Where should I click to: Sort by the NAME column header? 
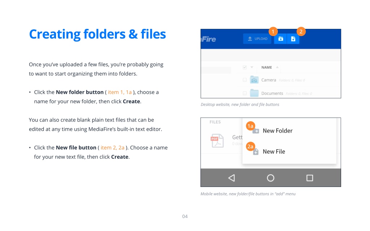(267, 67)
